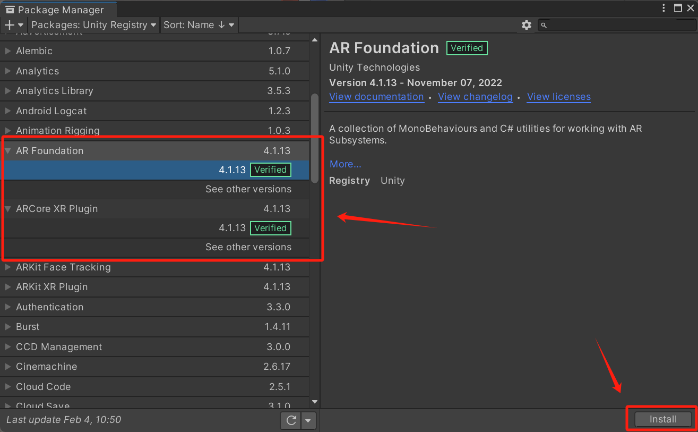This screenshot has width=698, height=432.
Task: Open the View changelog link
Action: [x=475, y=97]
